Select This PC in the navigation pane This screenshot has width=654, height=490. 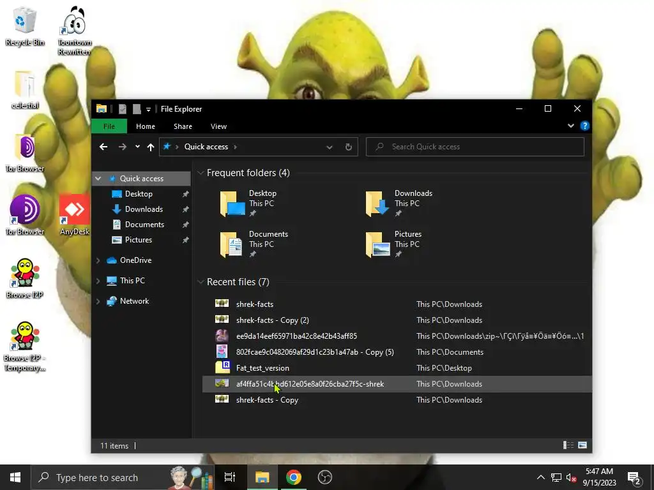click(126, 281)
